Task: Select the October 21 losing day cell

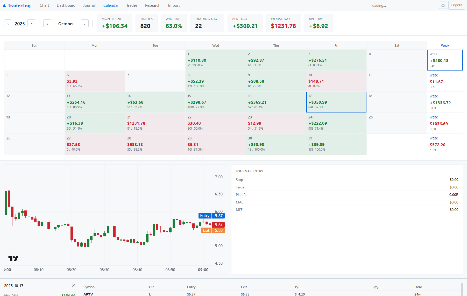Action: pos(155,123)
